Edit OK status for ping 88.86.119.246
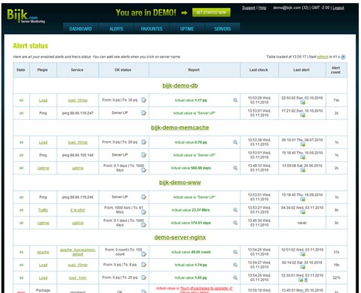This screenshot has height=293, width=361. coord(144,197)
